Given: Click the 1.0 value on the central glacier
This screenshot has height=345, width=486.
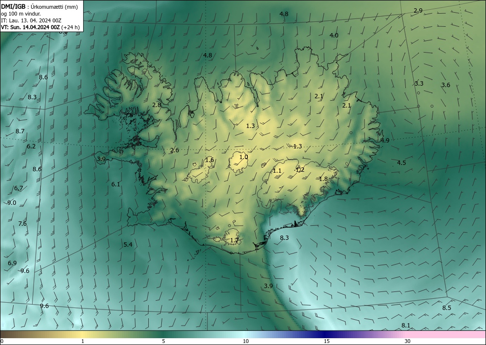Looking at the screenshot, I should pyautogui.click(x=244, y=157).
